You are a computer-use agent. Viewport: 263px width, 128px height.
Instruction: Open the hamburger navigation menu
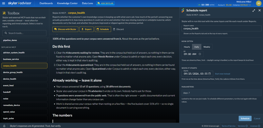tap(4, 3)
